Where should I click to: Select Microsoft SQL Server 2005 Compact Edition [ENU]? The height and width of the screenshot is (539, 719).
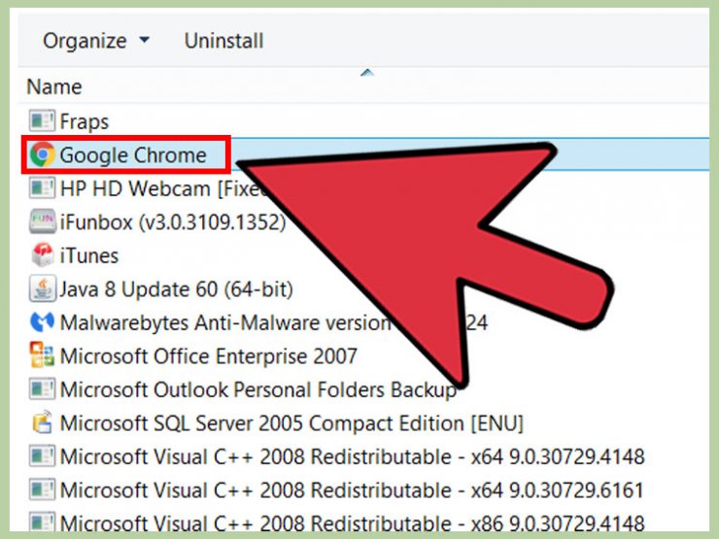click(291, 423)
